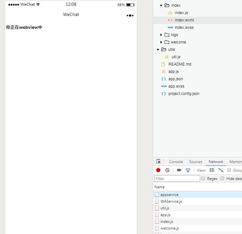
Task: Stop recording the network log
Action: pos(158,170)
